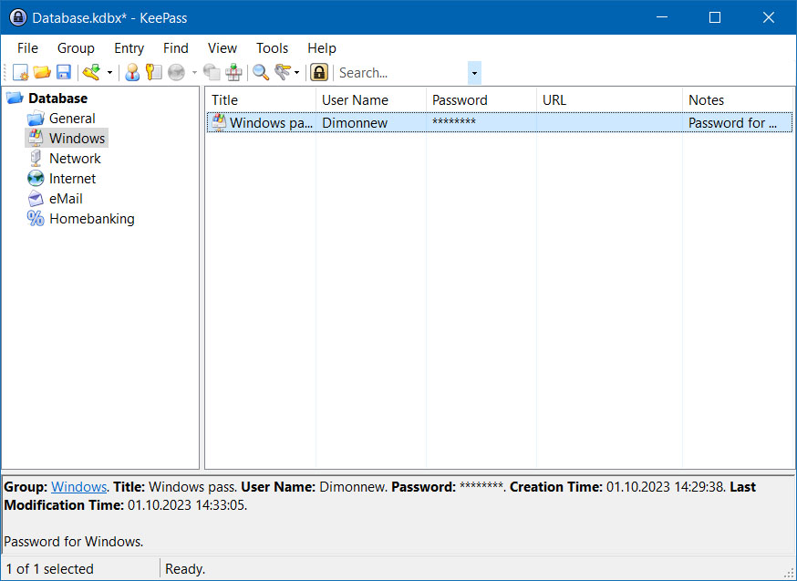Select the Windows group in the tree
This screenshot has width=797, height=581.
[x=78, y=139]
